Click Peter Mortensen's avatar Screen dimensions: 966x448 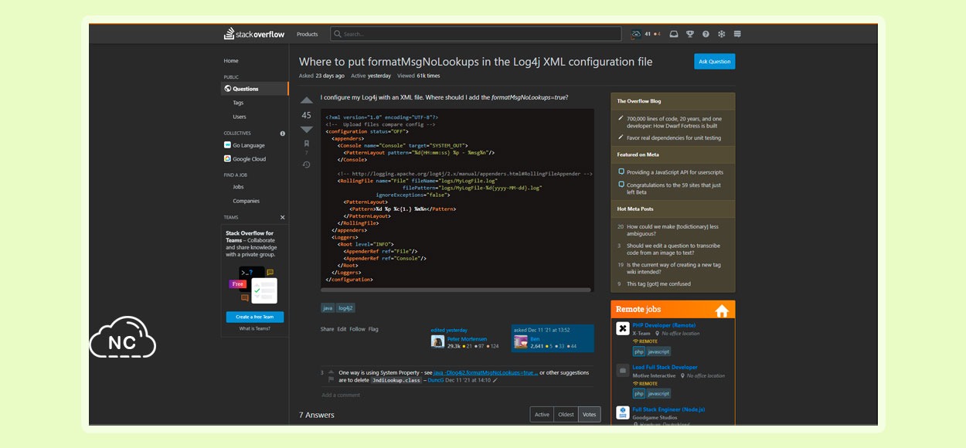point(437,341)
